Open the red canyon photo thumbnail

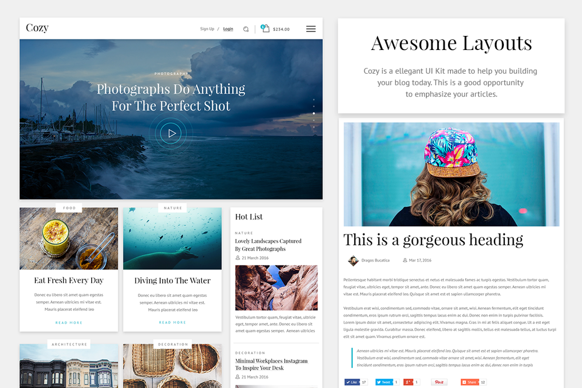(x=276, y=288)
